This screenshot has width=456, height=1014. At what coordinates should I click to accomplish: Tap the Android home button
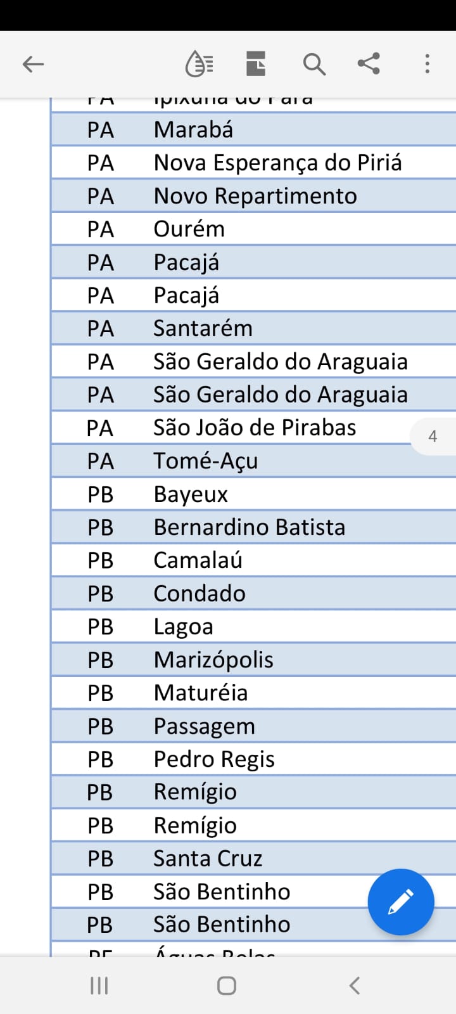click(x=227, y=985)
